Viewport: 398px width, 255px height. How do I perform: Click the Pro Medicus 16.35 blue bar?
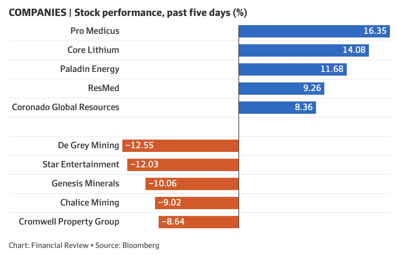(314, 31)
